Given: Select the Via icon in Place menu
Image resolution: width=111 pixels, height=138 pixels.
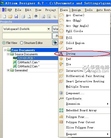Looking at the screenshot, I should point(61,64).
